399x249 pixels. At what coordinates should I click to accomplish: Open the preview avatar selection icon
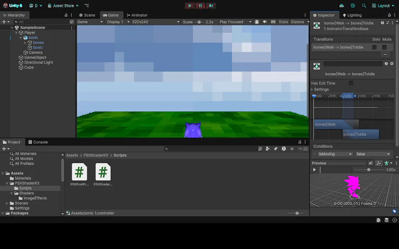pyautogui.click(x=388, y=163)
